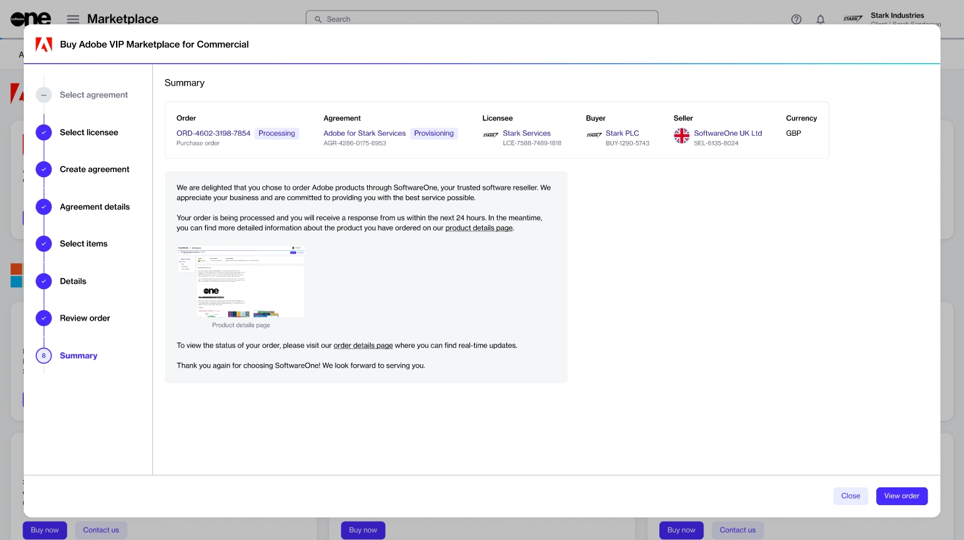Click the Create agreement step checkmark circle
Viewport: 964px width, 540px height.
(x=44, y=169)
